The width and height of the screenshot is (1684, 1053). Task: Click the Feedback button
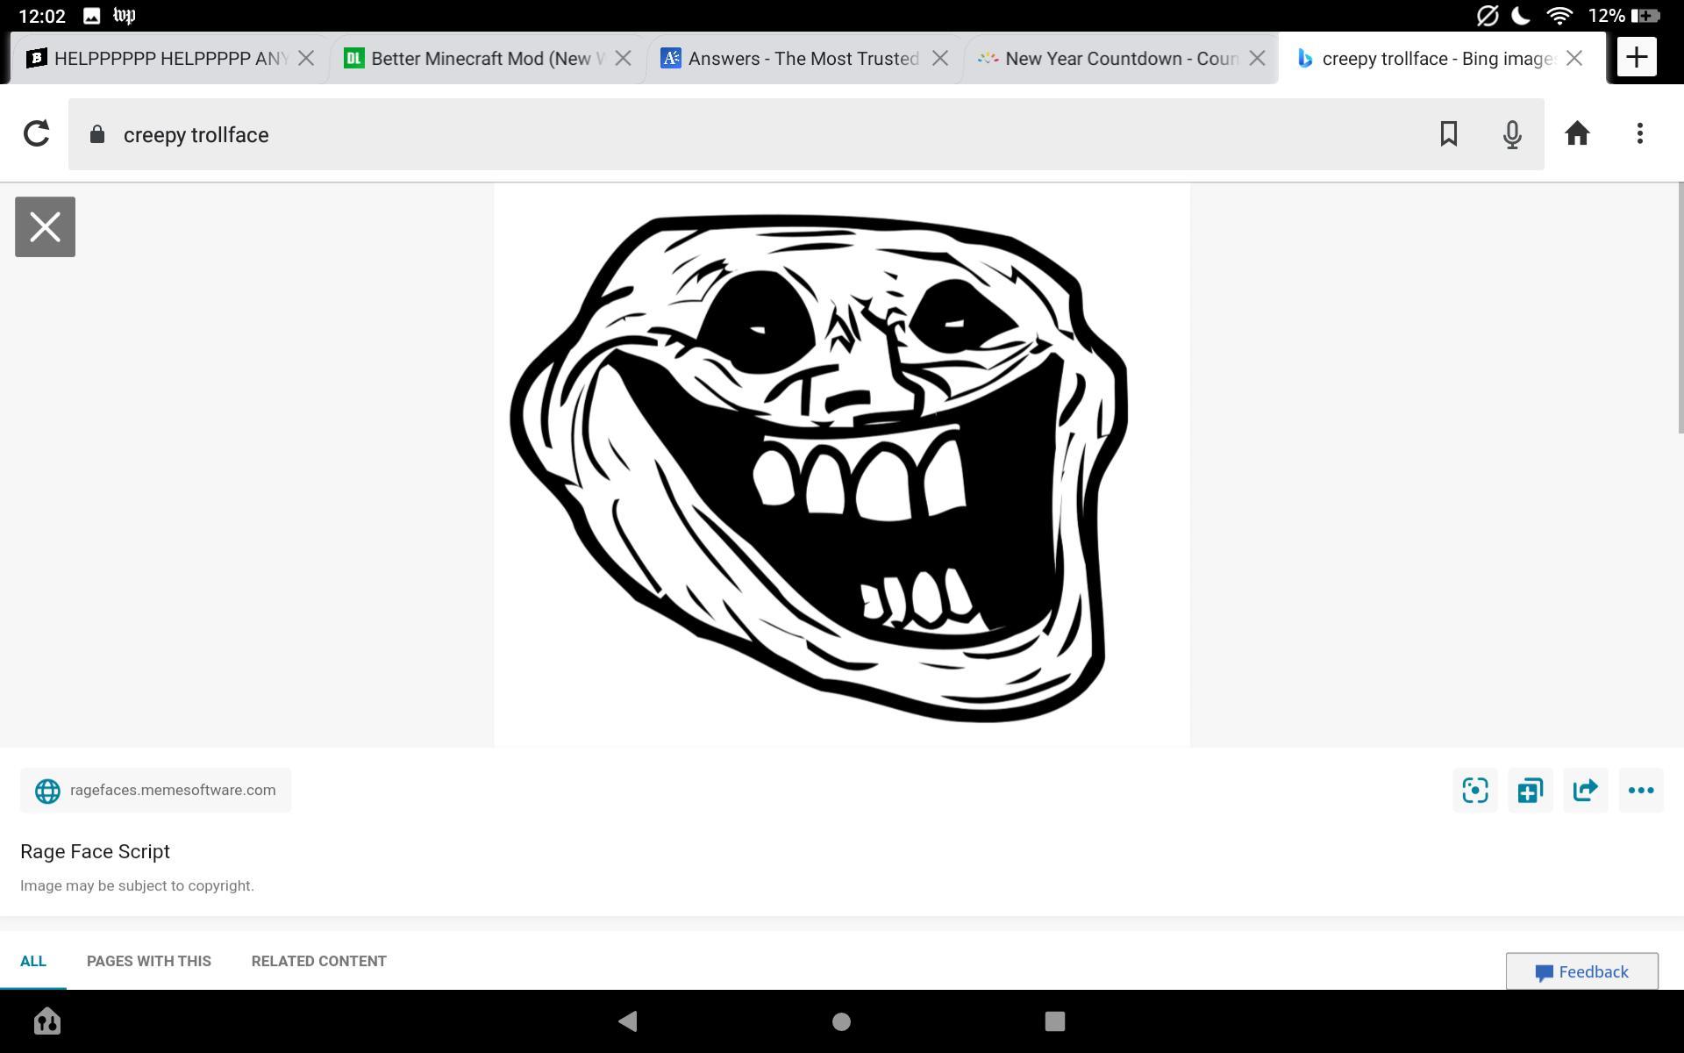coord(1581,971)
